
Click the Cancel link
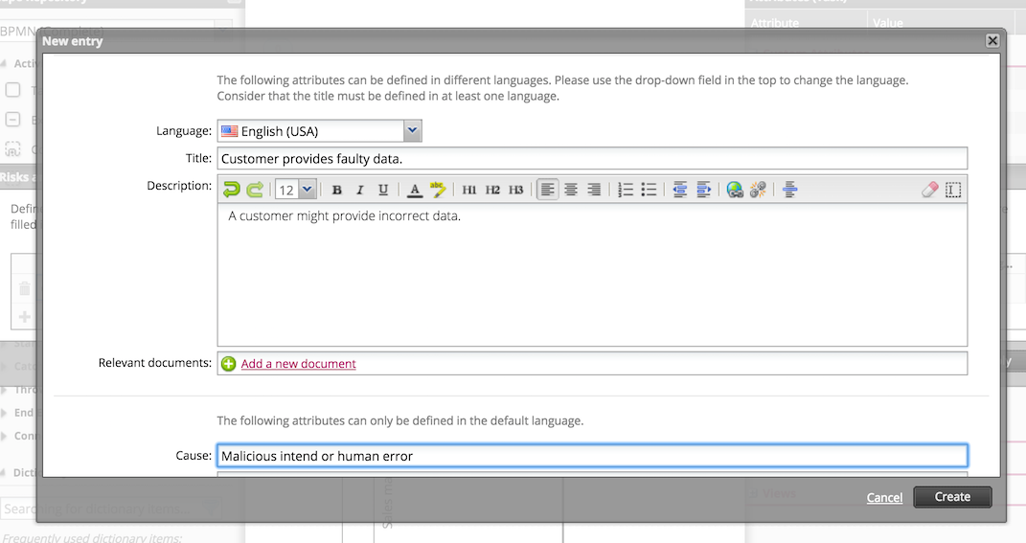click(x=884, y=497)
